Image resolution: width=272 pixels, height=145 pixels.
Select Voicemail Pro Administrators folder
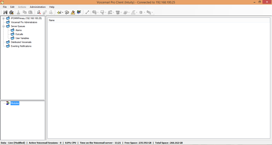[24, 22]
